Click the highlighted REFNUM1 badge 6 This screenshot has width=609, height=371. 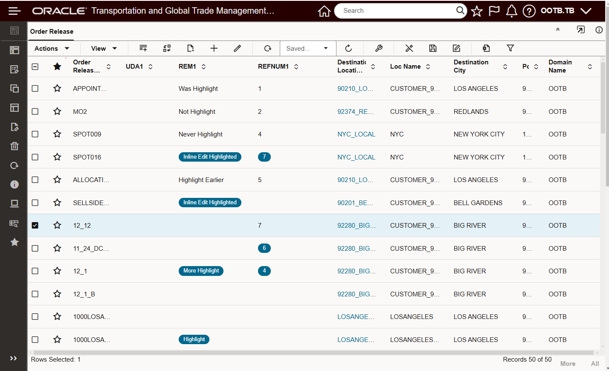[264, 248]
